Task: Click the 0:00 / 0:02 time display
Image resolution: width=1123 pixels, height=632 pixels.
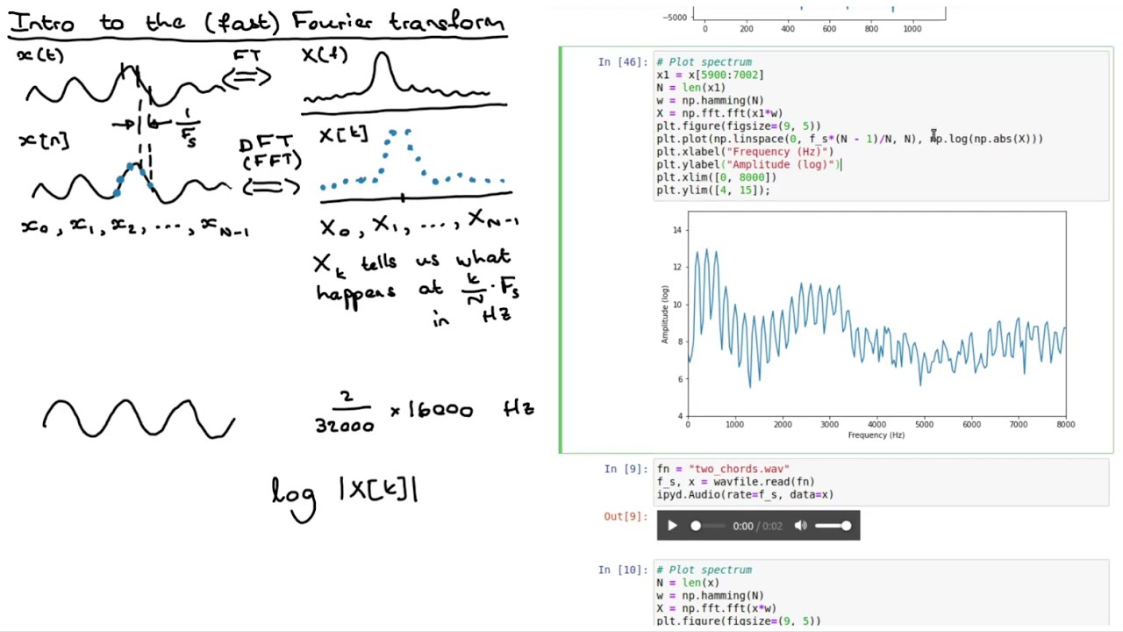Action: click(757, 526)
